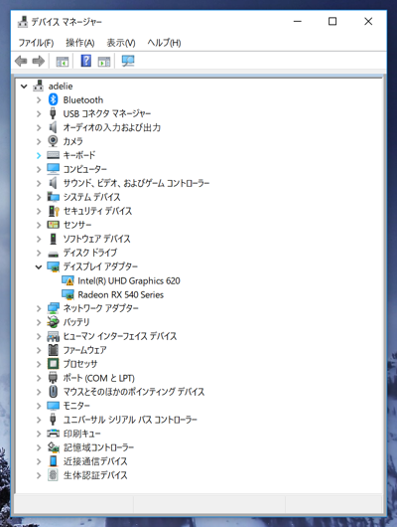Screen dimensions: 397x527
Task: Click the ネットワーク アダプター network icon
Action: pyautogui.click(x=53, y=308)
